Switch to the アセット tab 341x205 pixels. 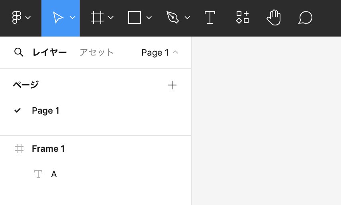(x=96, y=52)
